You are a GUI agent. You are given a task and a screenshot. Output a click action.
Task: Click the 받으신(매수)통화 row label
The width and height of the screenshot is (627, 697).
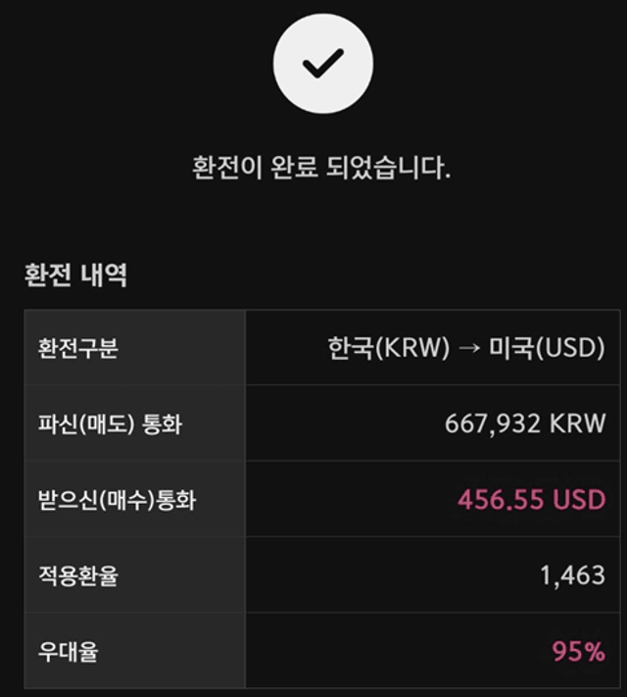point(117,500)
